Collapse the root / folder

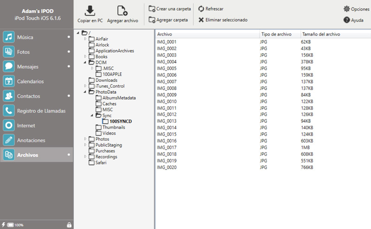tap(78, 33)
